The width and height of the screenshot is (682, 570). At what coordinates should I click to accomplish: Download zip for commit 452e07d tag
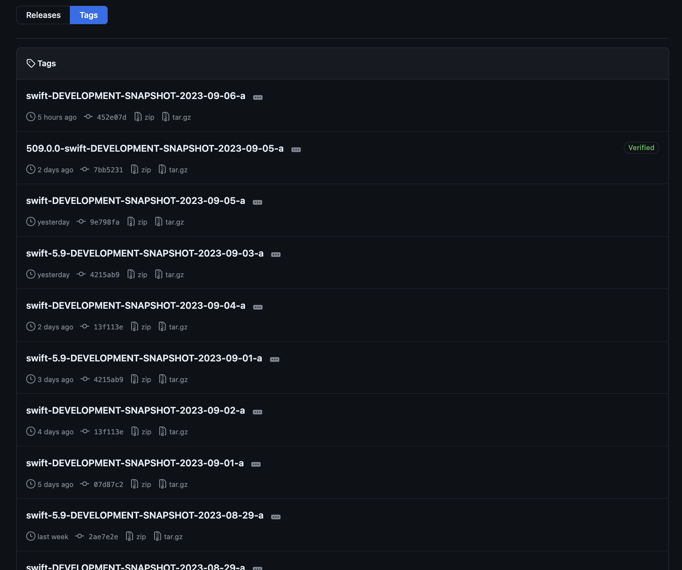click(144, 117)
